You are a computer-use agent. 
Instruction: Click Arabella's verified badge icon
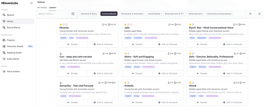click(125, 82)
